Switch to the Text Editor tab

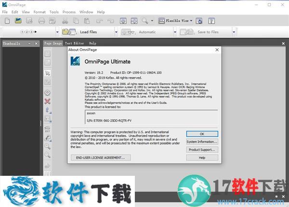pyautogui.click(x=75, y=43)
